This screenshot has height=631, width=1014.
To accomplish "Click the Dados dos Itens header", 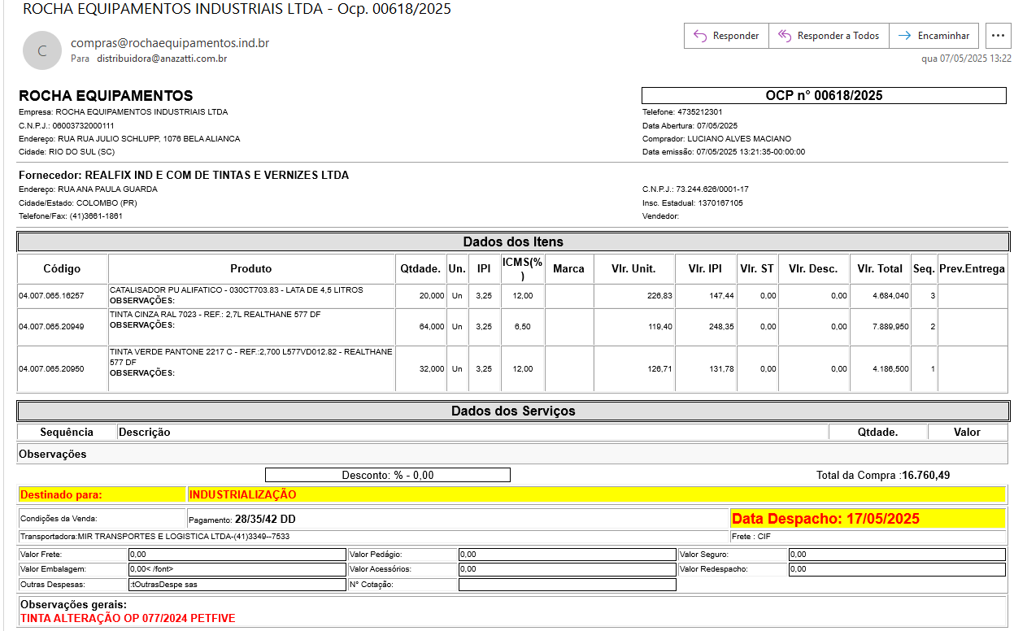I will click(512, 242).
